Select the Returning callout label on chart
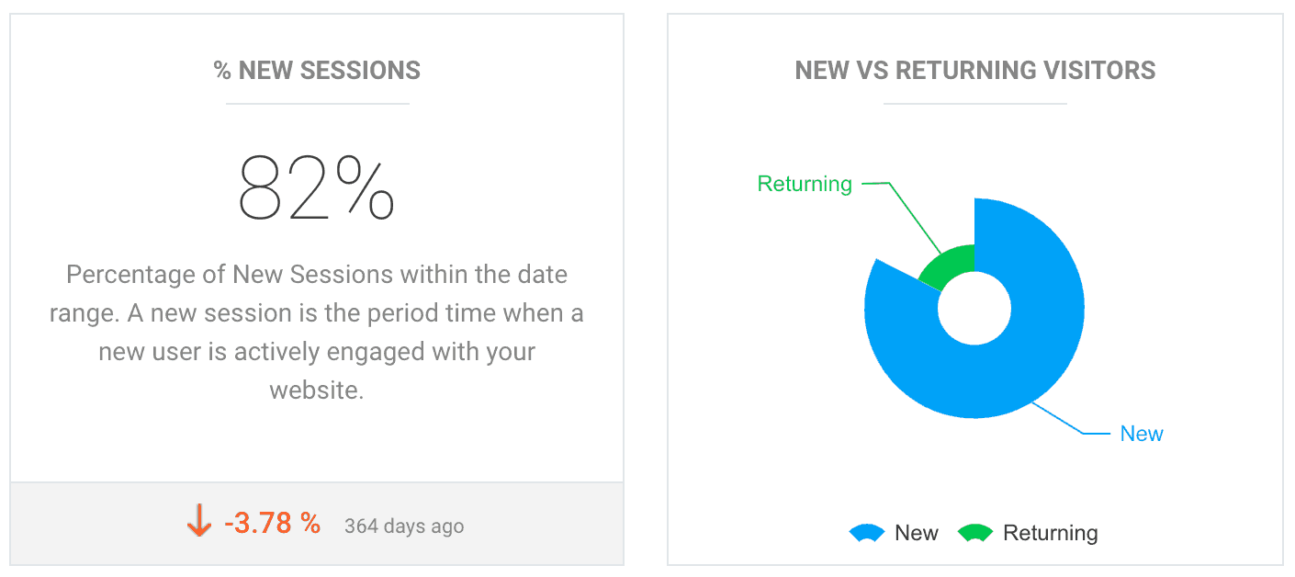 pos(805,184)
